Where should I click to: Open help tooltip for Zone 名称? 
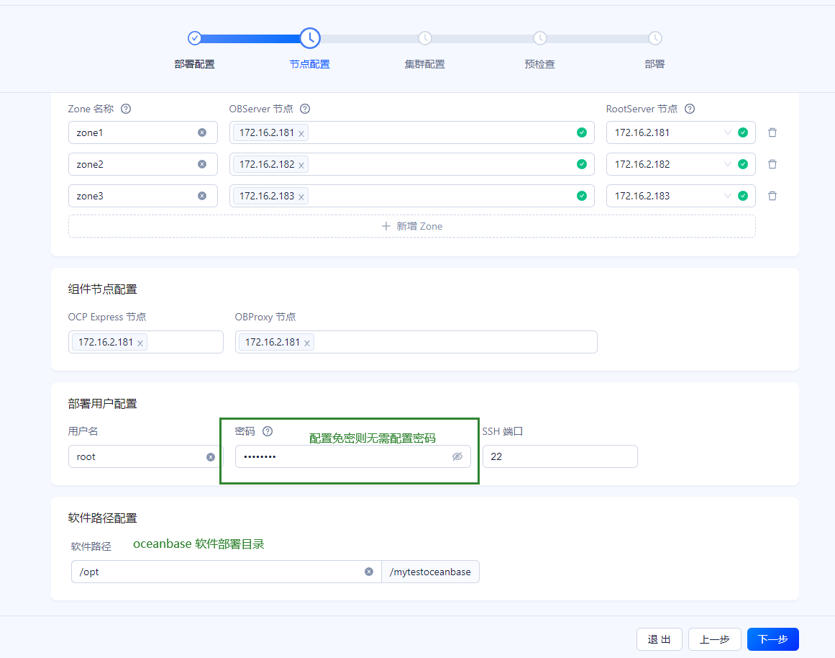(126, 109)
